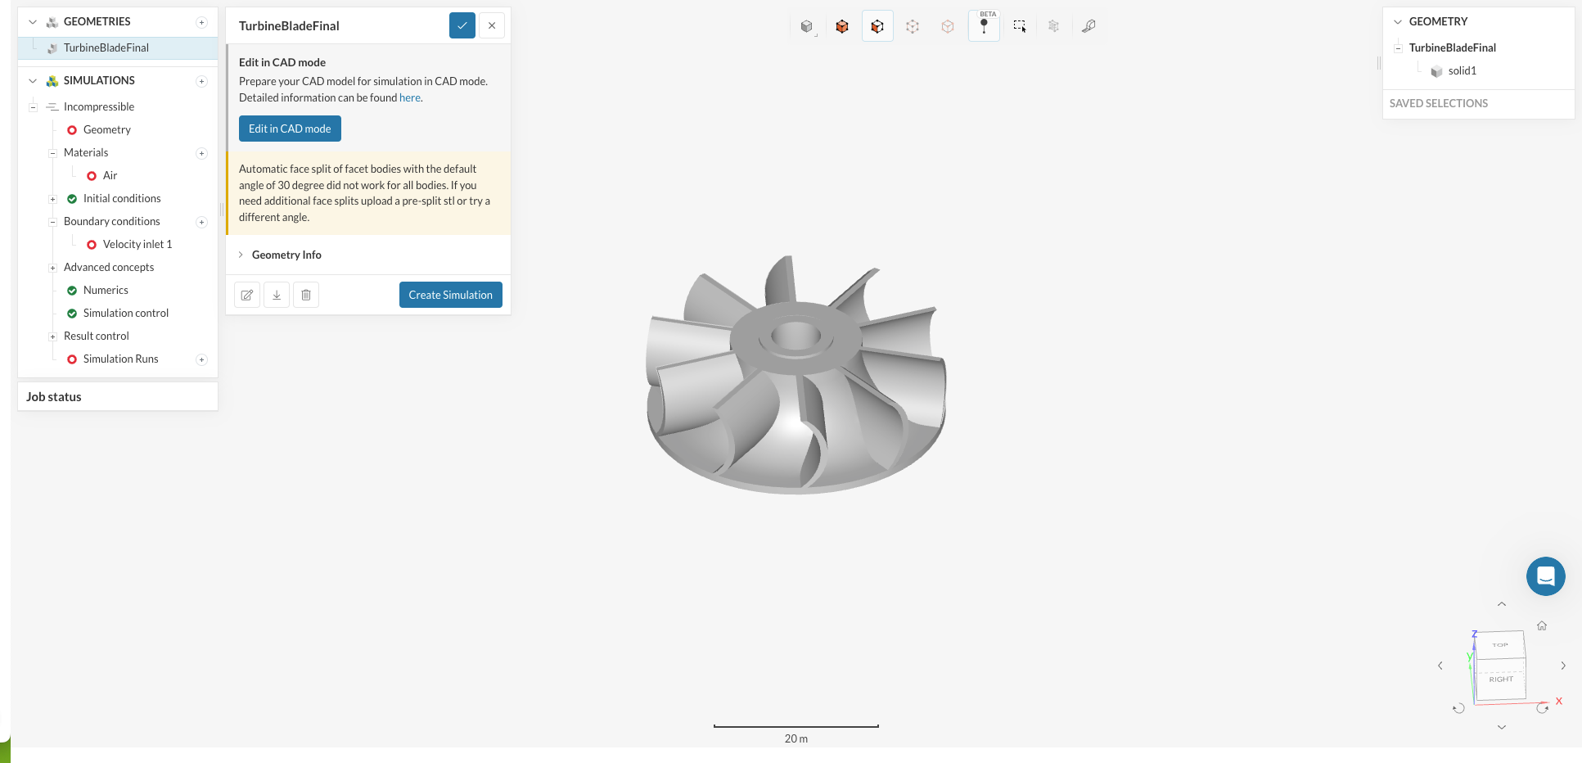Choose the box selection tool
Viewport: 1582px width, 763px height.
click(x=1019, y=26)
